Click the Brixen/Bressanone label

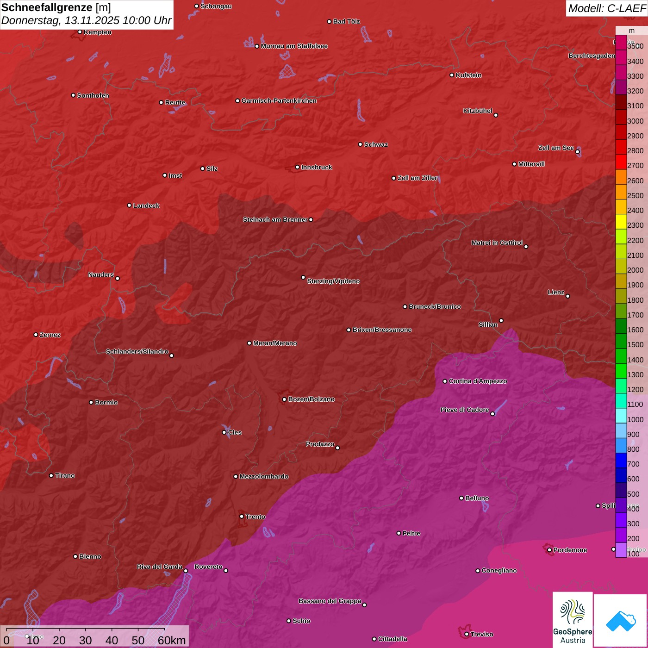tap(382, 330)
